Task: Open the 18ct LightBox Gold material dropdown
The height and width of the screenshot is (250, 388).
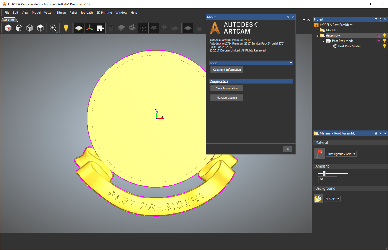Action: click(341, 154)
